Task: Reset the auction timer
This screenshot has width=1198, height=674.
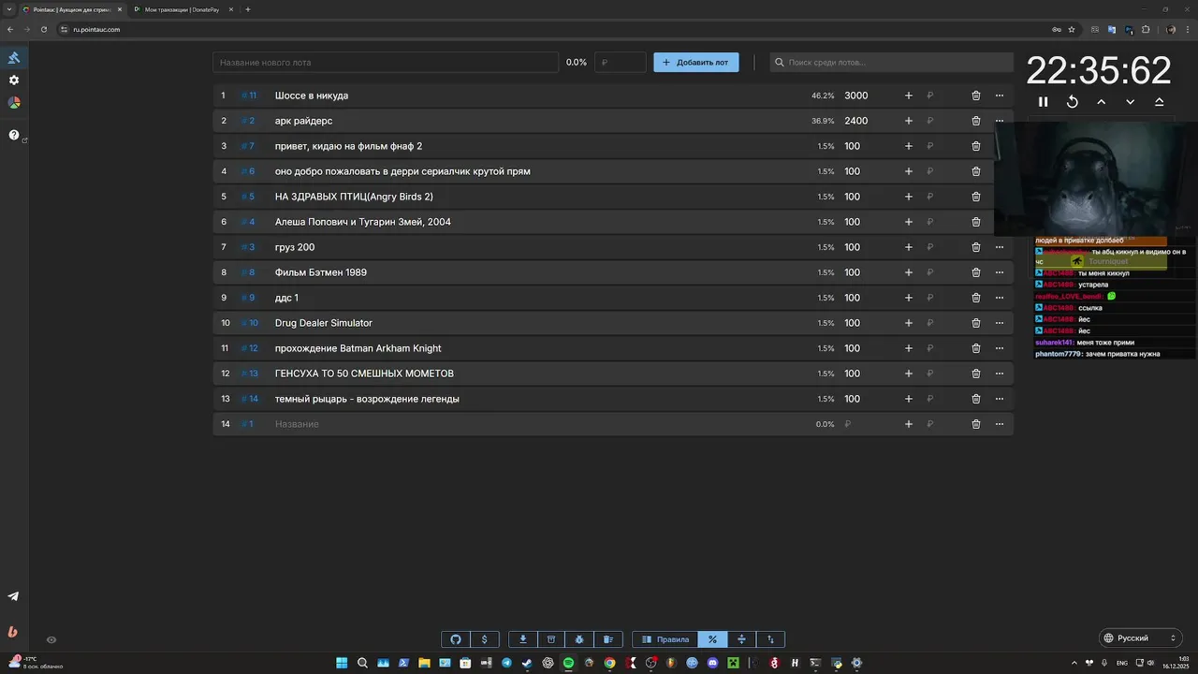Action: point(1073,102)
